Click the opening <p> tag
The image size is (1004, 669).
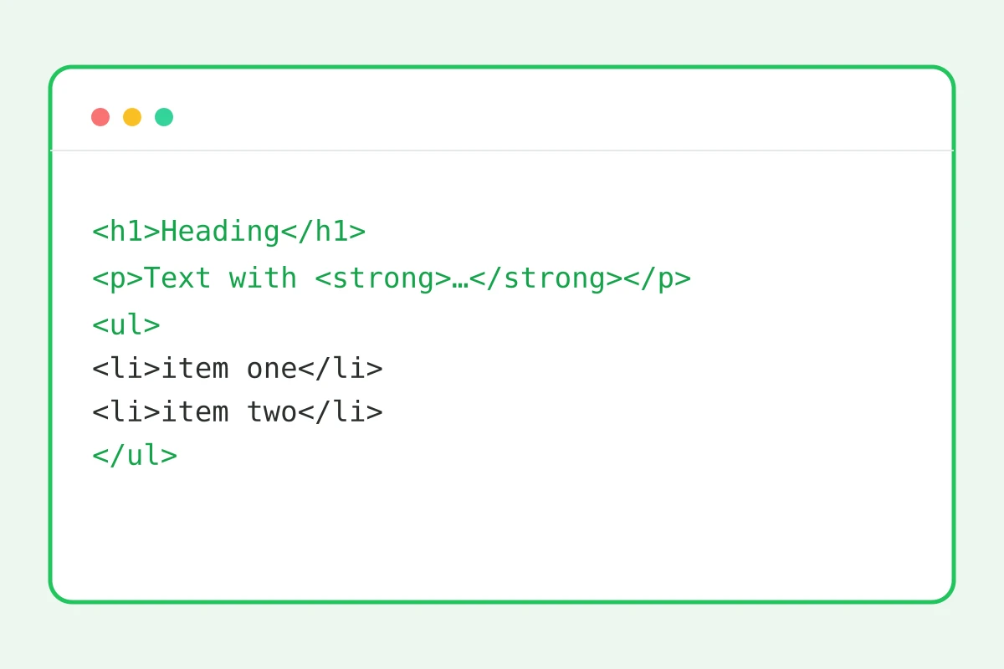pyautogui.click(x=118, y=278)
